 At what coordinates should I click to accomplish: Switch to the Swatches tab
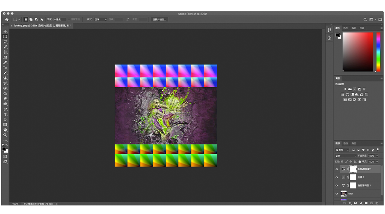(x=346, y=28)
